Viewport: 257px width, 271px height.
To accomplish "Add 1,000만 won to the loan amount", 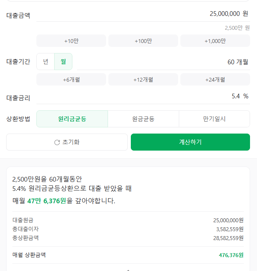I will 215,41.
